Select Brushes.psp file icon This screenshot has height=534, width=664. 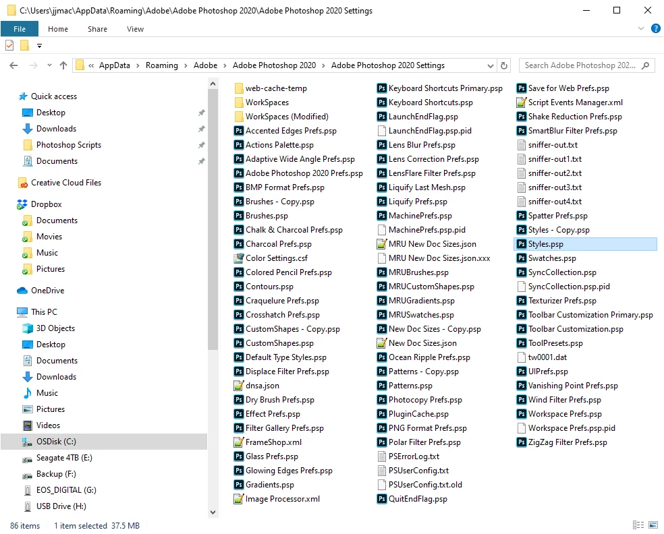point(239,216)
